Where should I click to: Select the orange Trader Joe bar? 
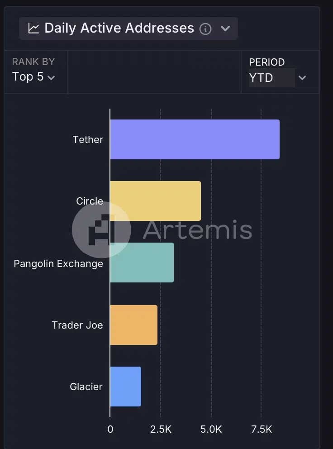click(134, 325)
